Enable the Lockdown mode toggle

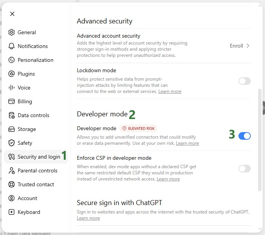pos(245,81)
